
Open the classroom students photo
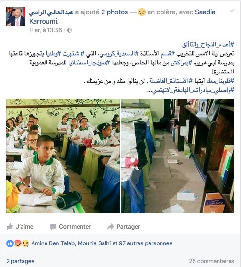coord(63,156)
